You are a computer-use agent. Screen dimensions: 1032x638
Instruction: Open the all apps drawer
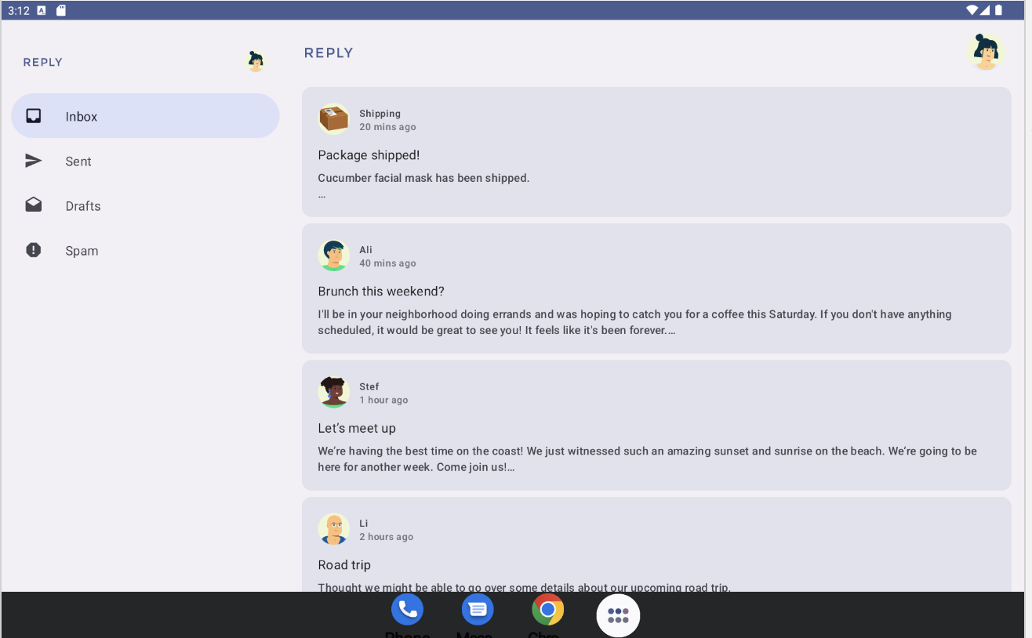click(618, 615)
